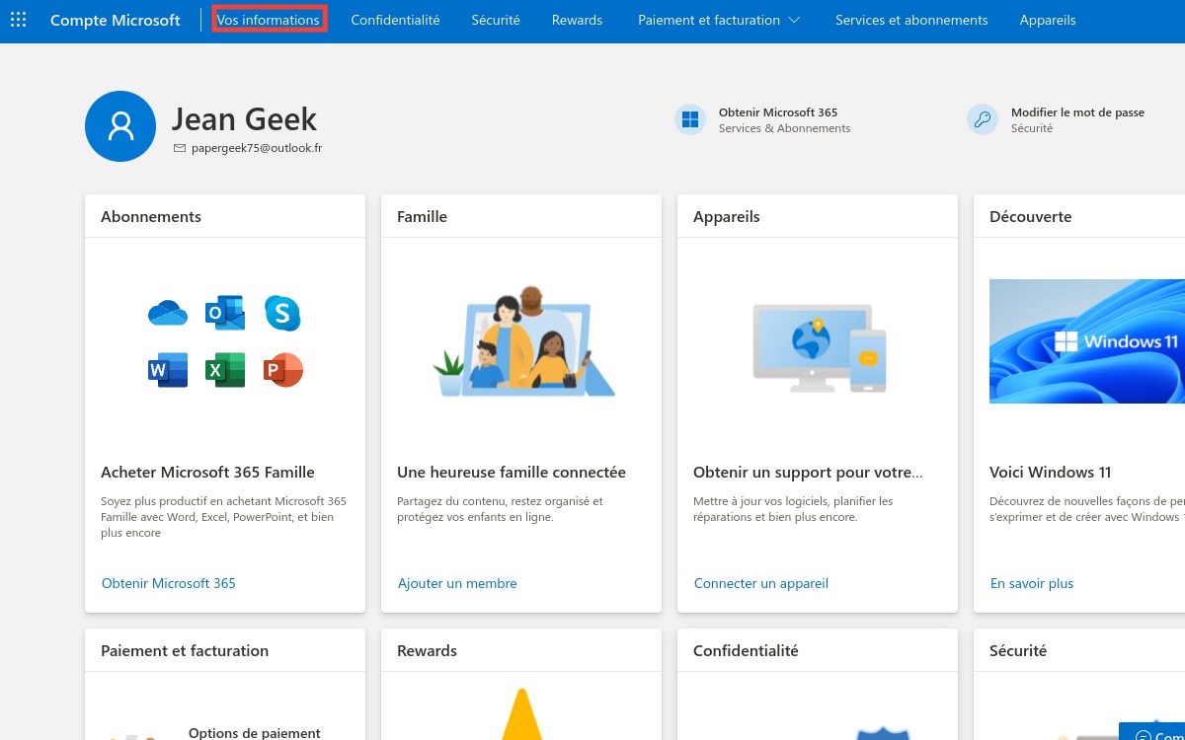Viewport: 1185px width, 740px height.
Task: Click the OneDrive cloud icon
Action: point(168,314)
